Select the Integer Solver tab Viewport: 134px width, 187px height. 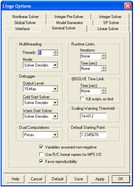click(x=110, y=17)
